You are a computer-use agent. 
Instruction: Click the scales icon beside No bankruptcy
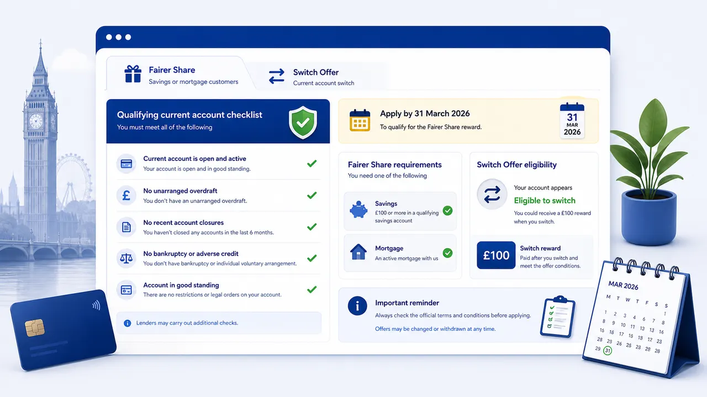(x=126, y=258)
